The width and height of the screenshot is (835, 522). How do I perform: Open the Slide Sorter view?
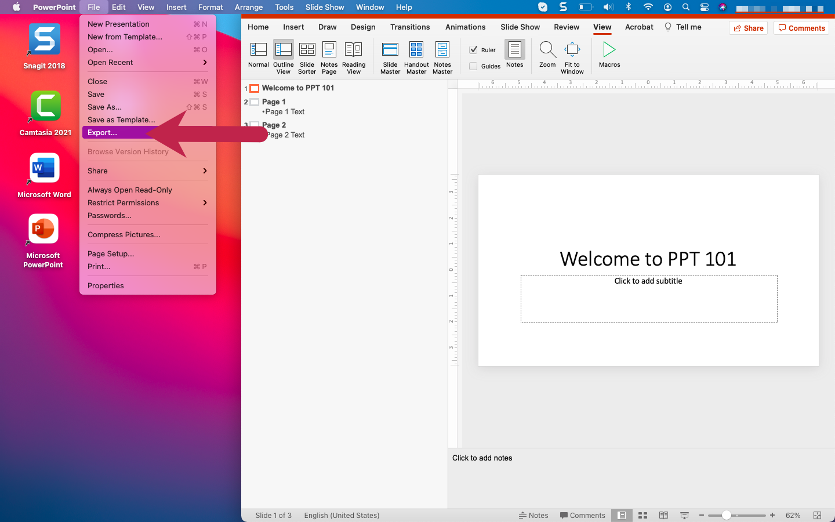[x=307, y=56]
